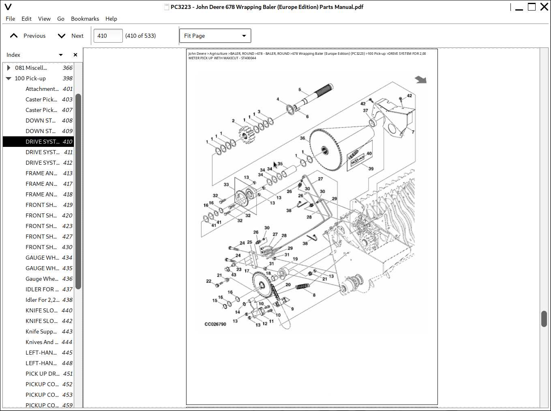Click the document view scrollbar thumb
The image size is (551, 411).
pos(544,319)
